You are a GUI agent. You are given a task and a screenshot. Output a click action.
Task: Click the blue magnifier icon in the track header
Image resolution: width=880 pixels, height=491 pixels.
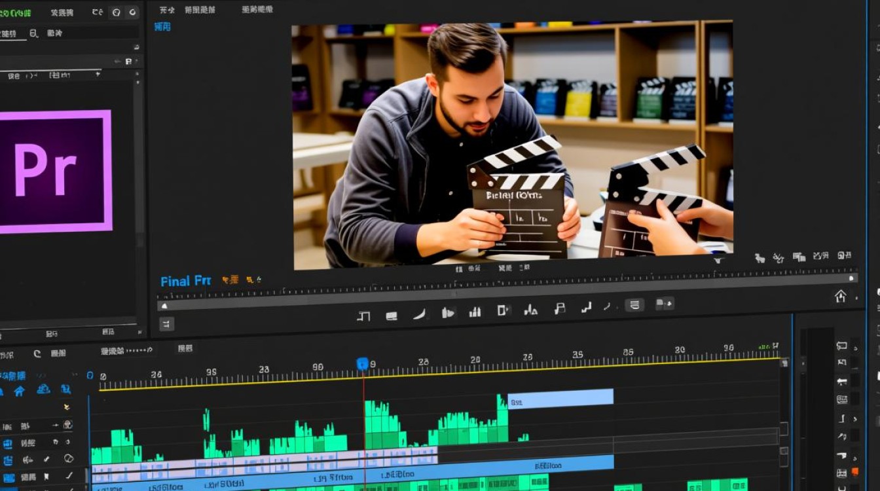[65, 389]
